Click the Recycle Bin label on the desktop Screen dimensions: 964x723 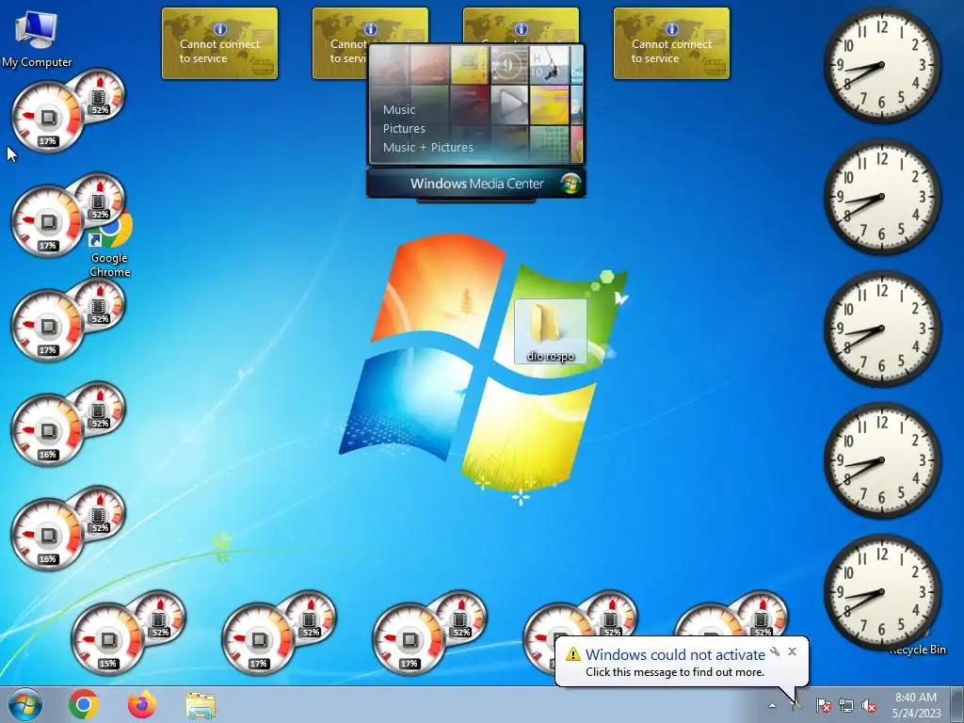click(x=917, y=650)
